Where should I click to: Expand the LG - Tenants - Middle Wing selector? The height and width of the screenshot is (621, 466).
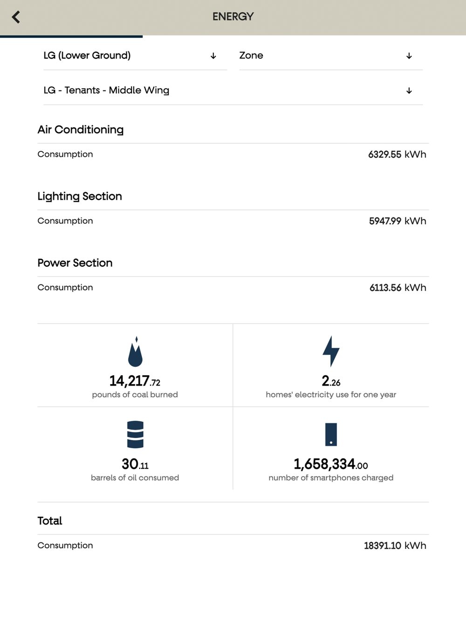click(x=233, y=91)
